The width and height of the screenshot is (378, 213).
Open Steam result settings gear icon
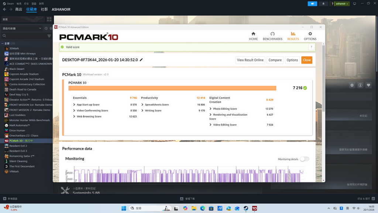tap(352, 85)
